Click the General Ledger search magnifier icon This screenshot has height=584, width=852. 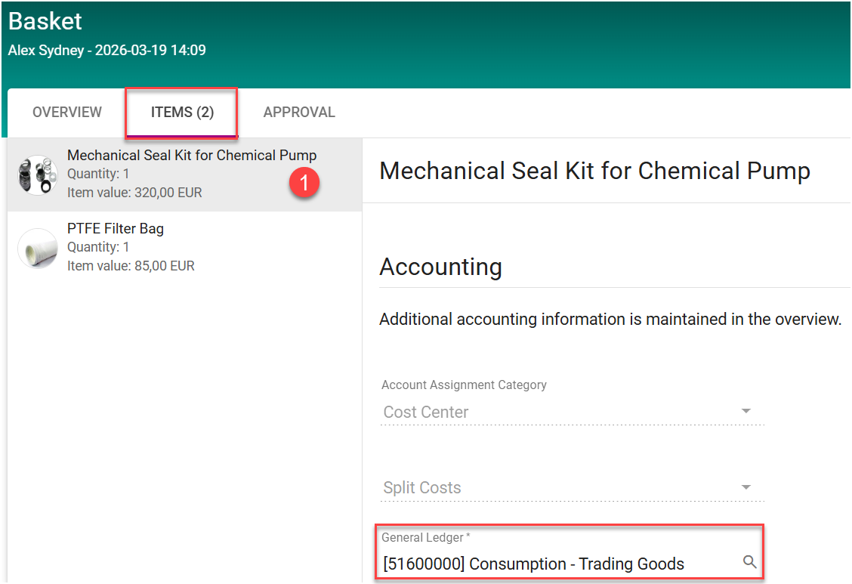click(749, 562)
